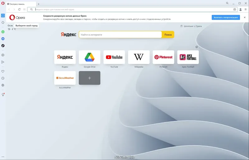Viewport: 249px width, 160px height.
Task: Click the 2 °C weather reading
Action: pos(14,29)
